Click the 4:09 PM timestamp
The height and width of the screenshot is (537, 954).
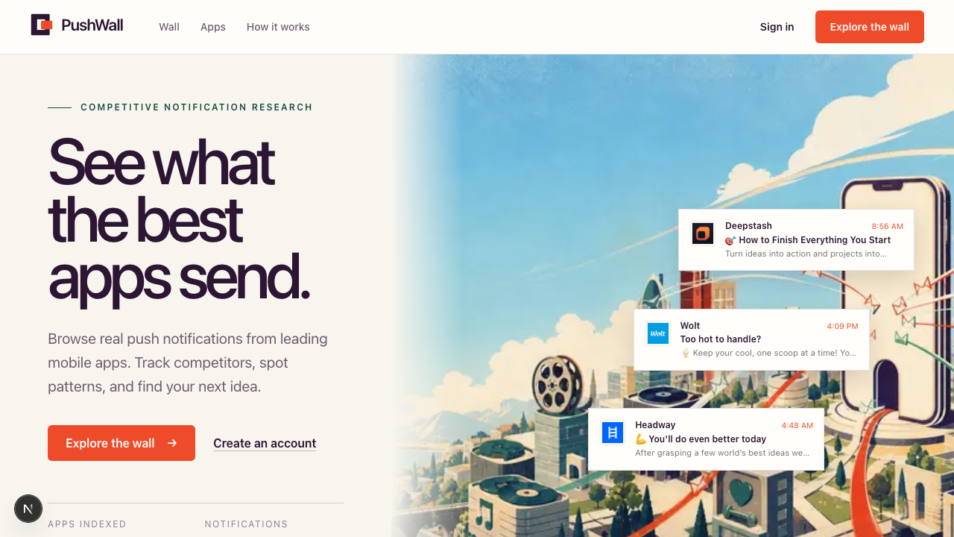pyautogui.click(x=843, y=326)
